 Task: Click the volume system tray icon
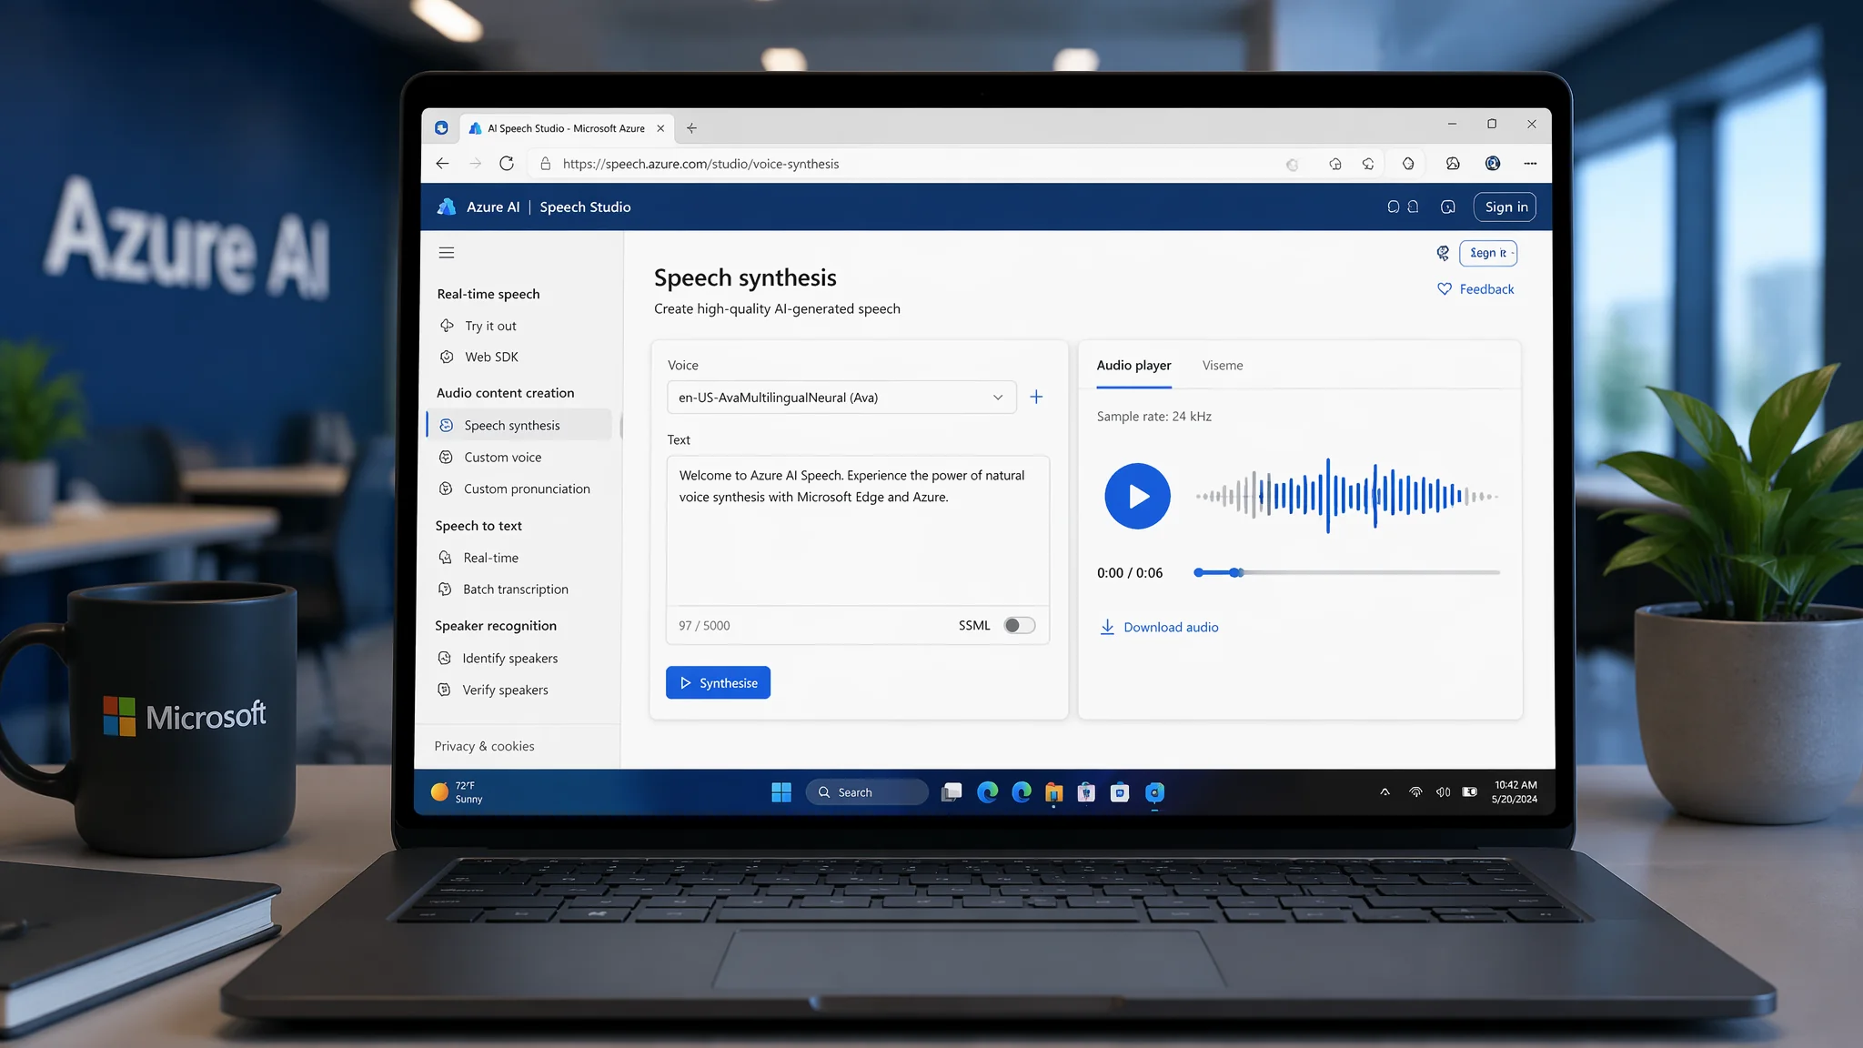pyautogui.click(x=1443, y=792)
